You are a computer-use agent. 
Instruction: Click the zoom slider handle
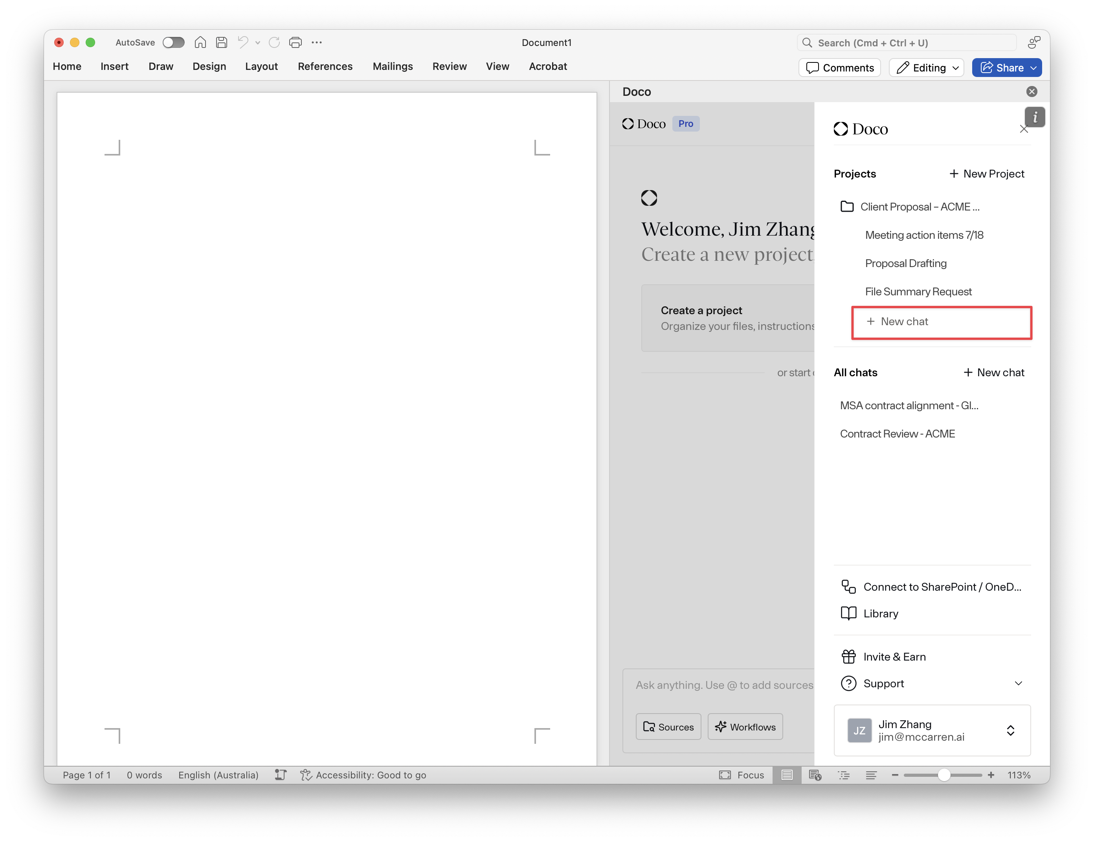944,775
